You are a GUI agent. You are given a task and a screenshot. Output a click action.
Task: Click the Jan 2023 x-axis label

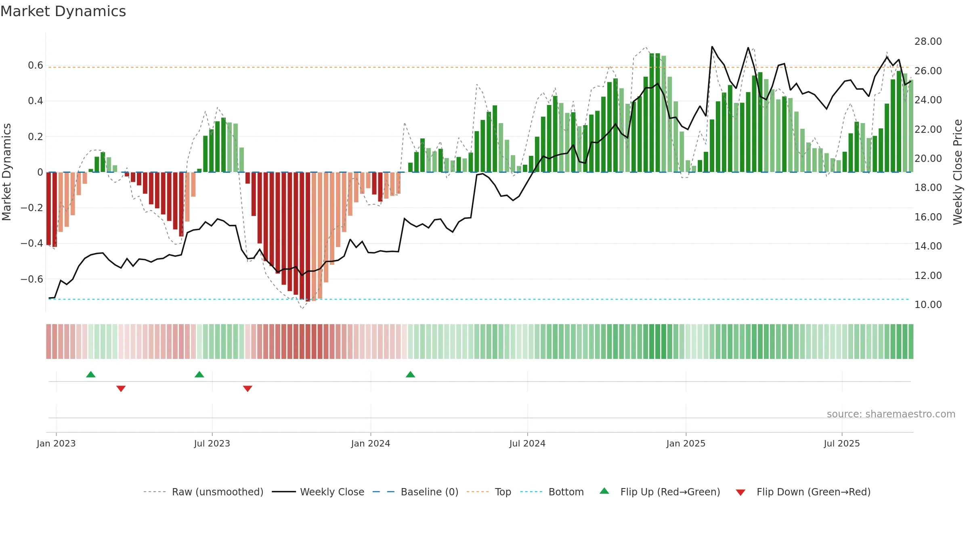[x=56, y=443]
